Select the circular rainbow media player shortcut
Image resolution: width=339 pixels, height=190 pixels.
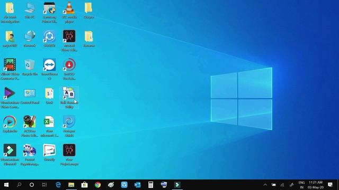[10, 125]
